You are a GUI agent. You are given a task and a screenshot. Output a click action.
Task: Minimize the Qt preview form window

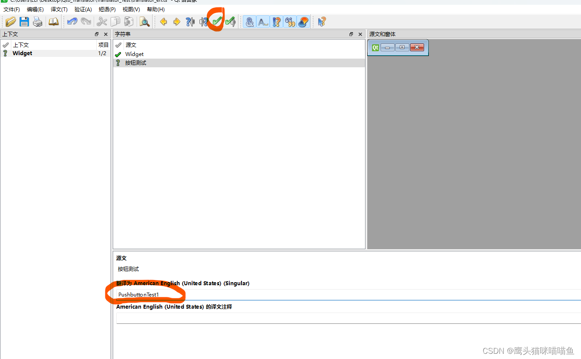pyautogui.click(x=387, y=47)
